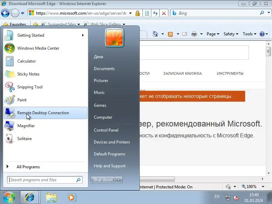Click the IE address bar URL
272x204 pixels.
pos(81,13)
